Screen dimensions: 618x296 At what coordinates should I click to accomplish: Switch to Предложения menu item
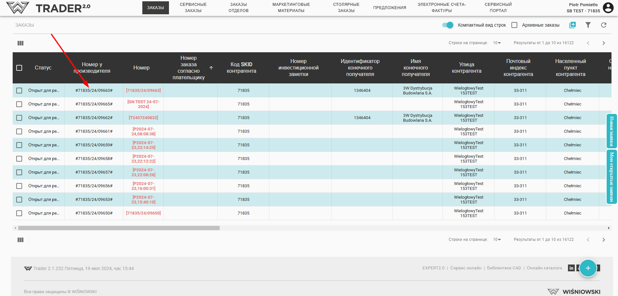click(390, 7)
